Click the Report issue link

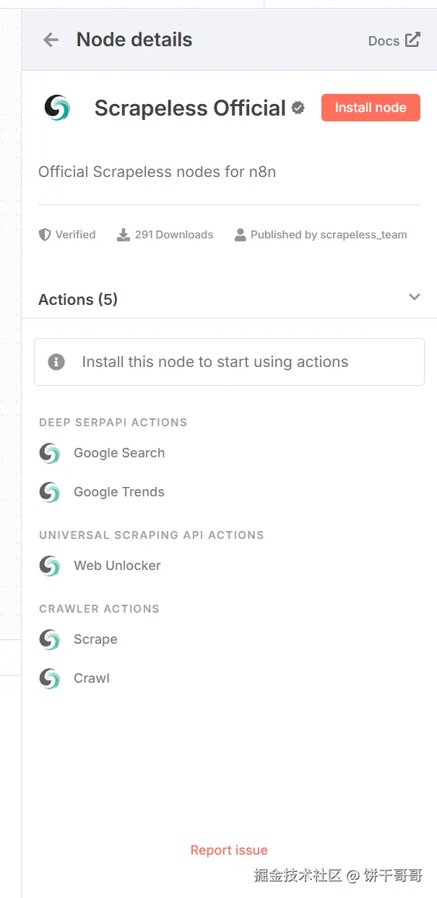pos(229,850)
